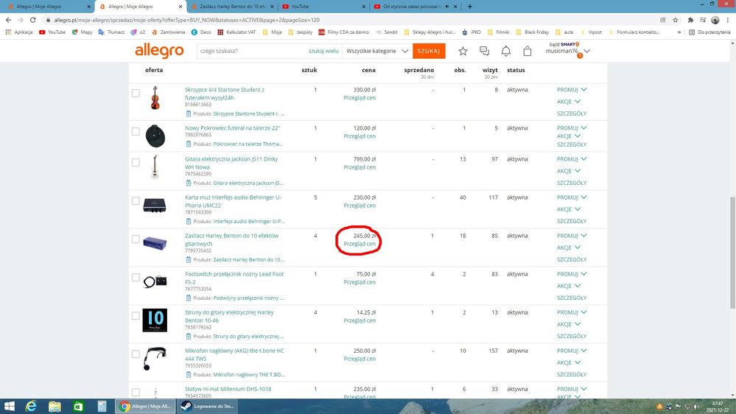736x414 pixels.
Task: Open the product icon for Footswitch listing
Action: pos(188,298)
